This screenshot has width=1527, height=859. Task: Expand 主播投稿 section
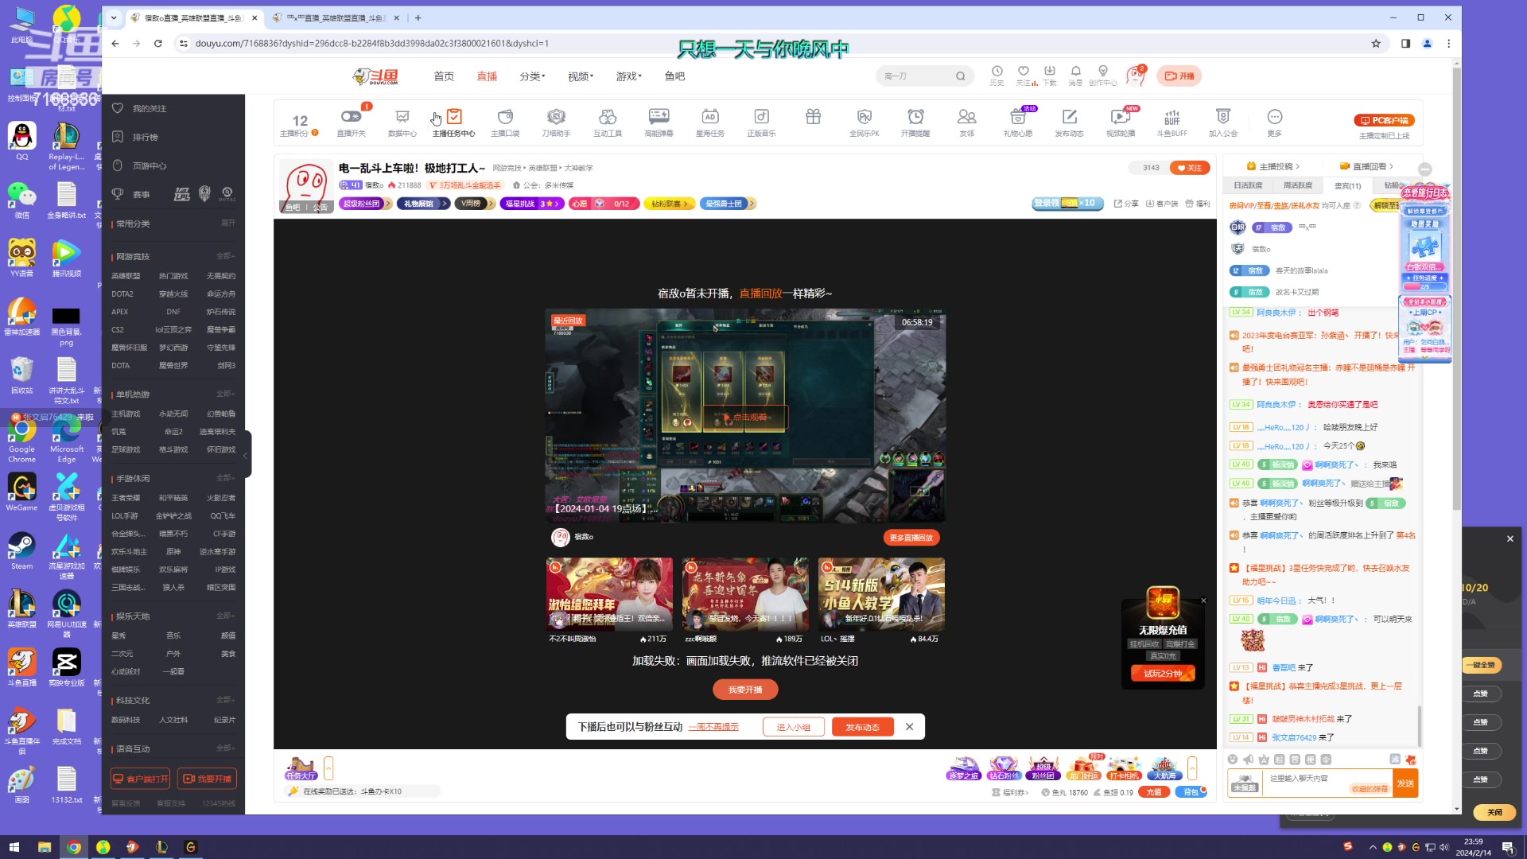(x=1273, y=167)
